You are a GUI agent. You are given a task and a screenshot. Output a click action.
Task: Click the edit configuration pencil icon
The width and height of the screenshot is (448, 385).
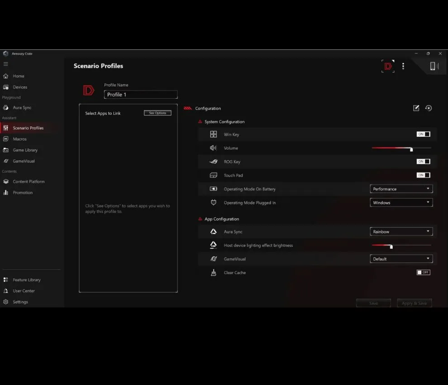point(416,108)
